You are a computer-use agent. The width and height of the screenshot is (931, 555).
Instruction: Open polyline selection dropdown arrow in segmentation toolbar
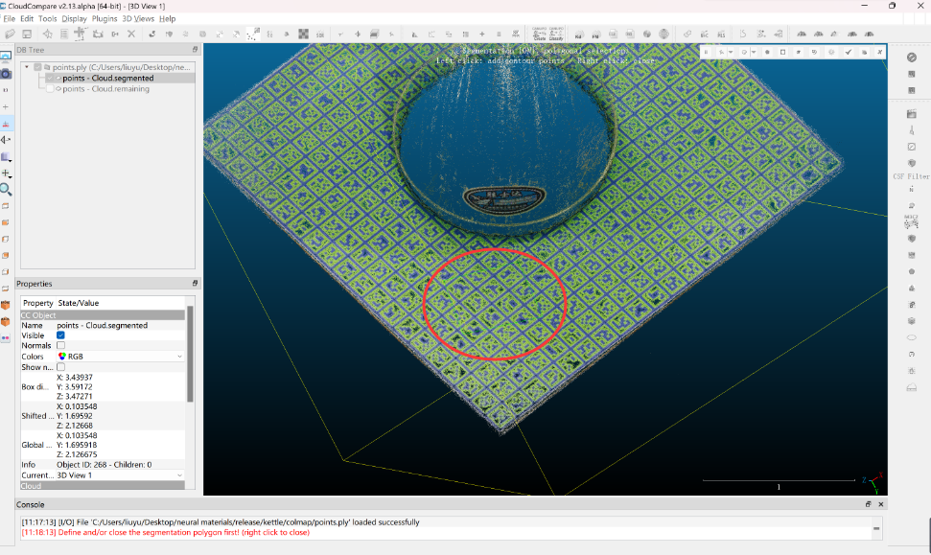(731, 52)
